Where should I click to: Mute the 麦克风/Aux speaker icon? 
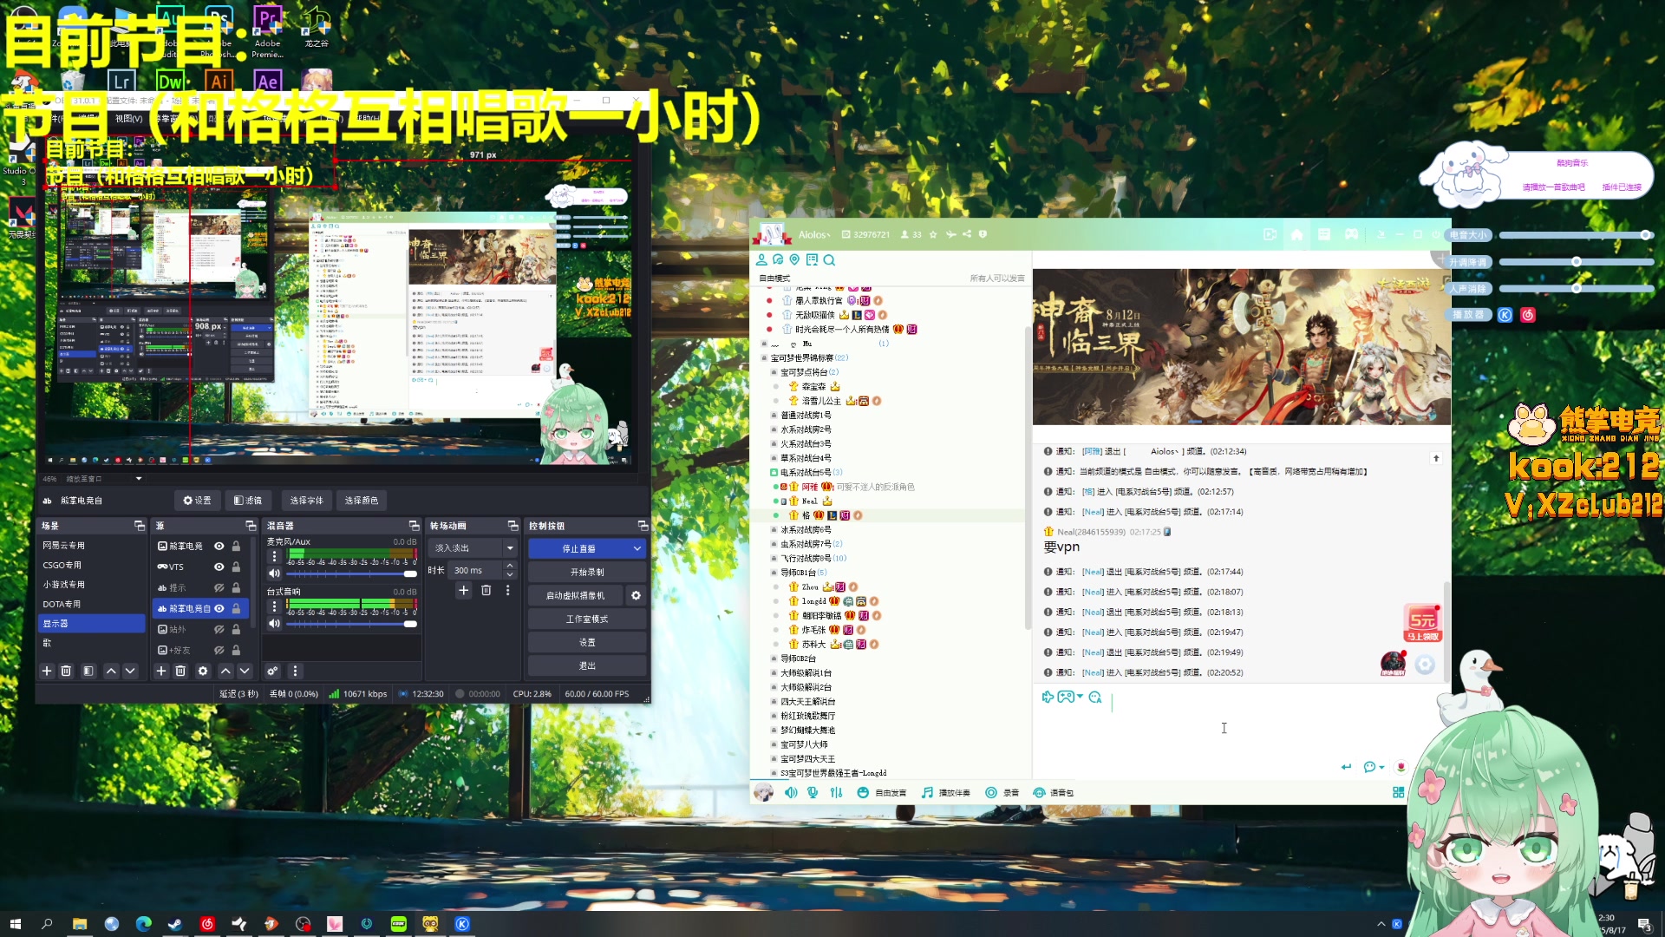(274, 573)
